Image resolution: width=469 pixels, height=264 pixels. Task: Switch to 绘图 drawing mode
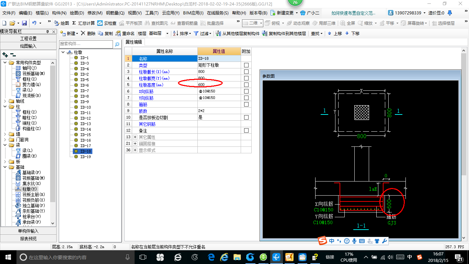[x=61, y=23]
